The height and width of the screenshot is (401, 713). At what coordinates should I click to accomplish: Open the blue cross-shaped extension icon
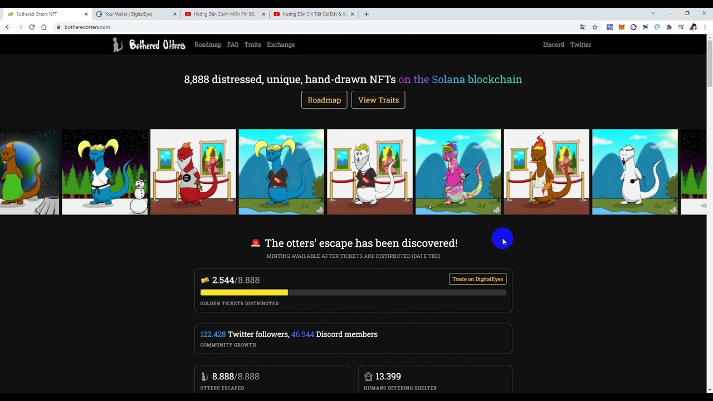(x=645, y=27)
